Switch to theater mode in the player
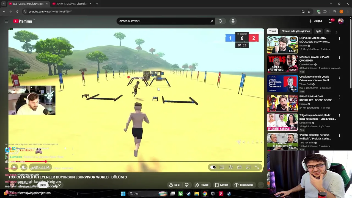 click(240, 167)
